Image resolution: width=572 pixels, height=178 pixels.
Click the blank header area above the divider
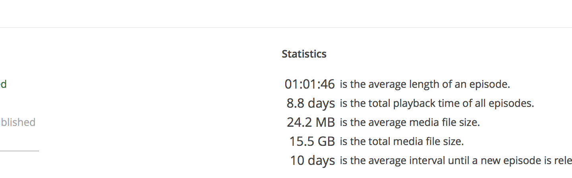(x=286, y=14)
